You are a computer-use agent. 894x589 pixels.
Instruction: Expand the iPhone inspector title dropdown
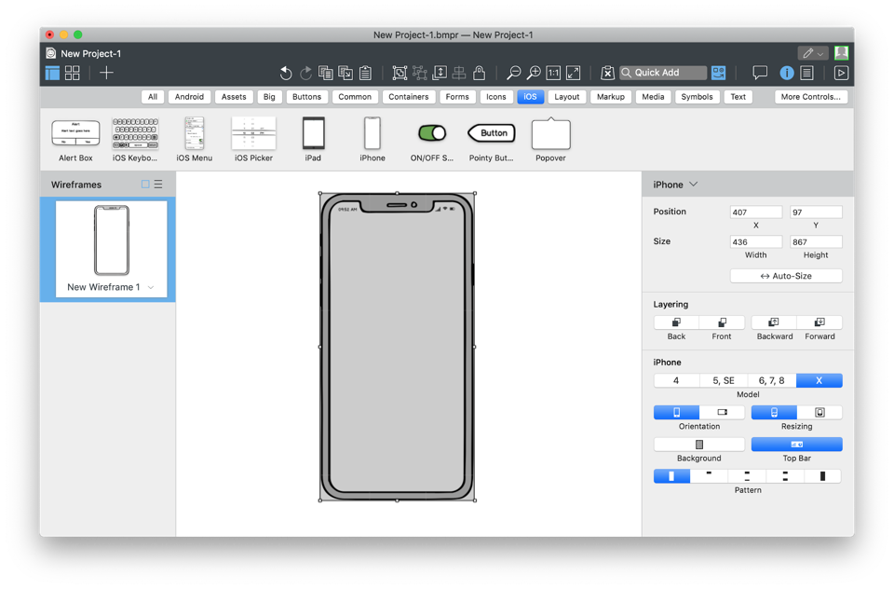point(693,185)
